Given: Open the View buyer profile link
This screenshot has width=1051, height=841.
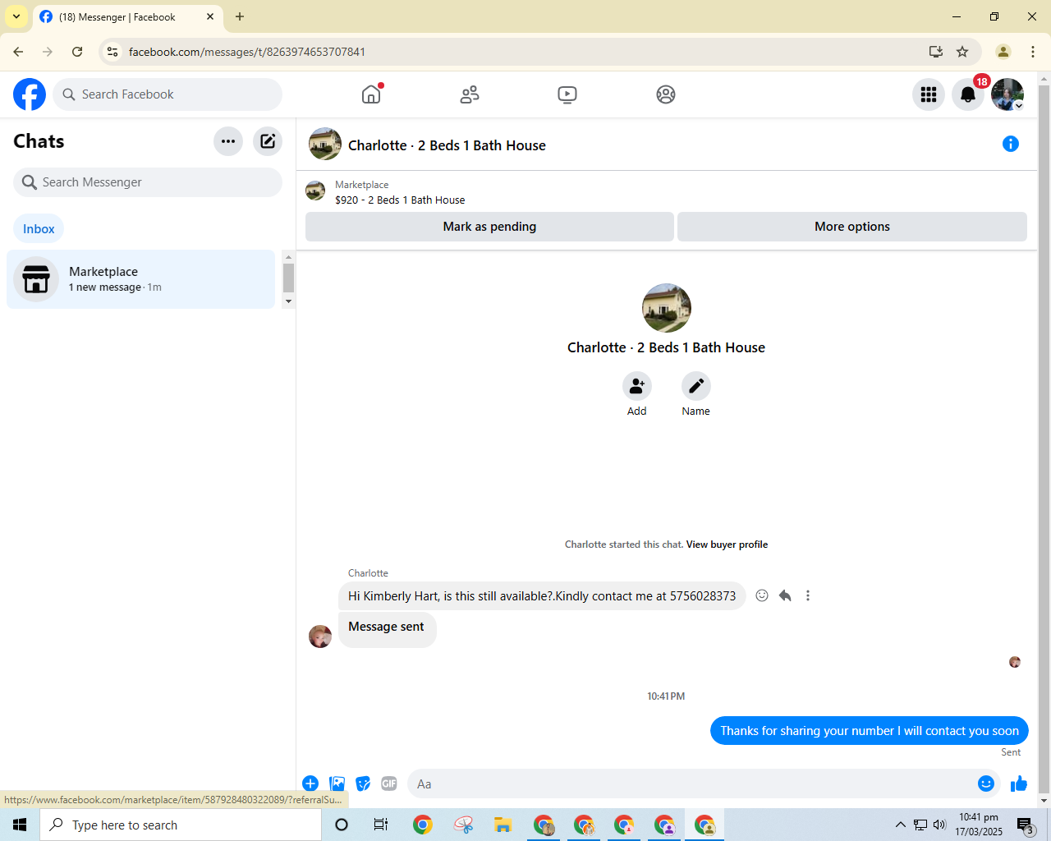Looking at the screenshot, I should (727, 545).
